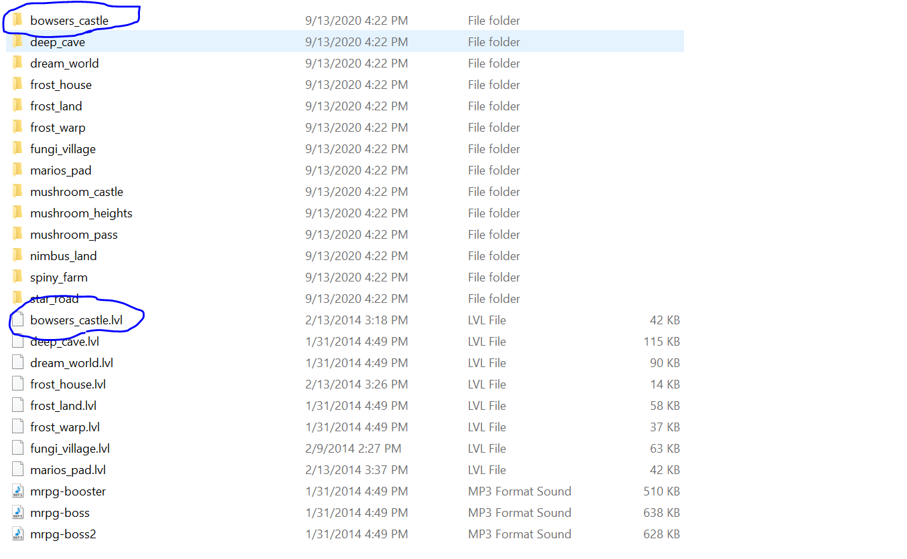Click the mushroom_heights folder icon
Viewport: 907px width, 559px height.
click(17, 213)
